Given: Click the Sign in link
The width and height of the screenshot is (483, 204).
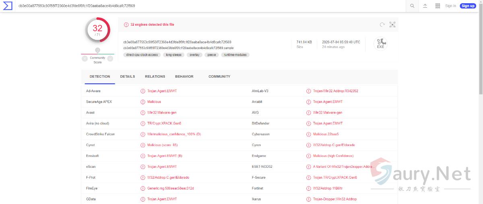Looking at the screenshot, I should 450,6.
